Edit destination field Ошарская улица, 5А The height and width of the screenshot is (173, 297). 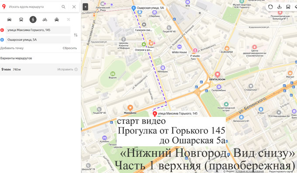click(x=38, y=40)
